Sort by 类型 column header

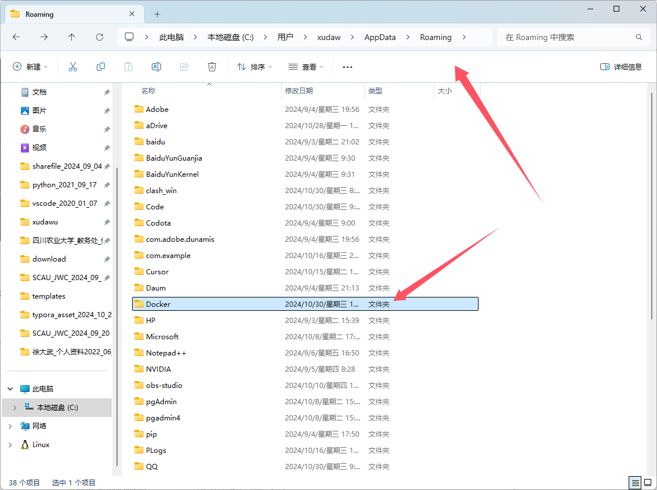375,90
